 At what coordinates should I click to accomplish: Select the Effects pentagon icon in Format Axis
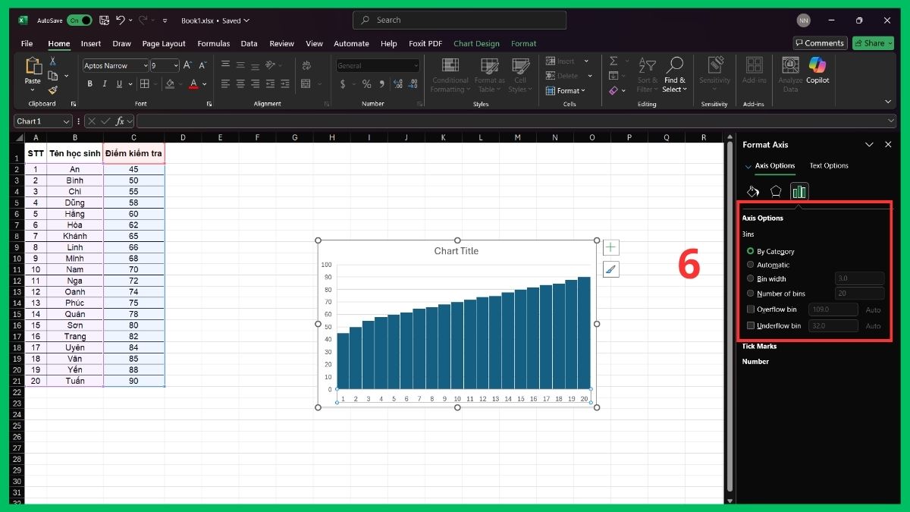tap(776, 191)
